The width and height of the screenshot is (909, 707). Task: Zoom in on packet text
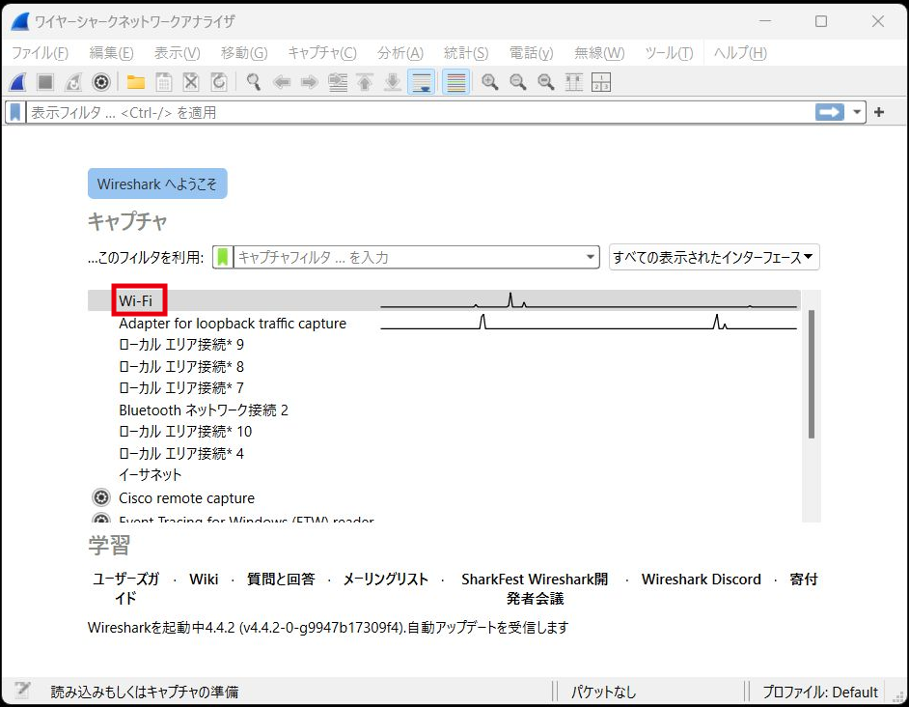coord(490,82)
